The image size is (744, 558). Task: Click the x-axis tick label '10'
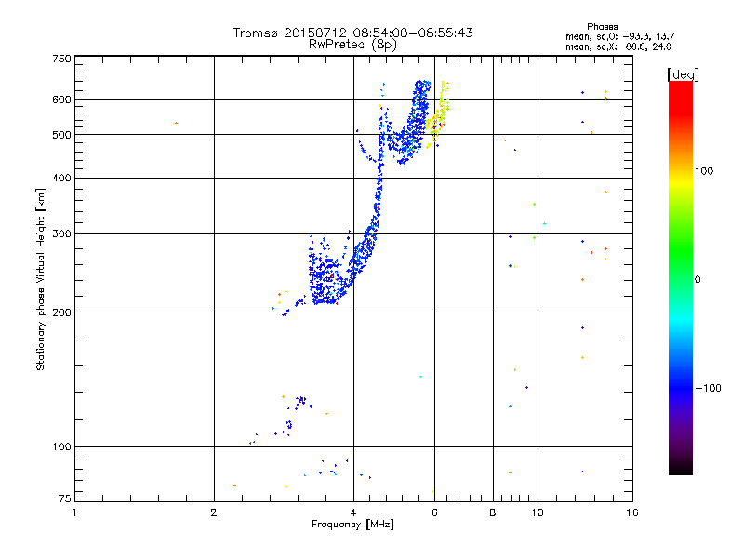point(538,512)
